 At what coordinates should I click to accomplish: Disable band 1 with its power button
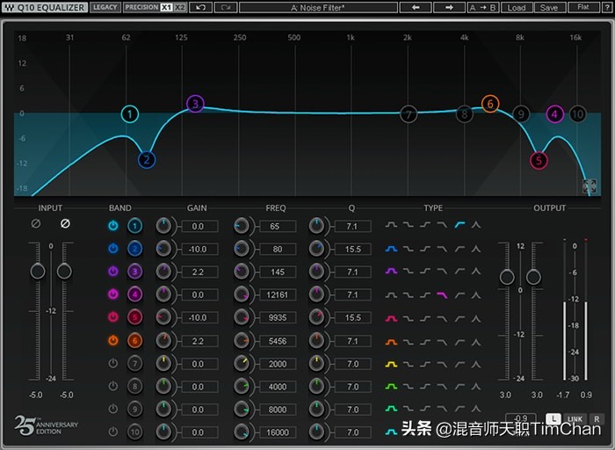113,226
